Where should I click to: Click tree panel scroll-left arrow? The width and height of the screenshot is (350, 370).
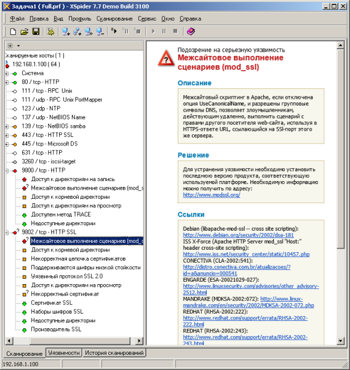point(9,341)
